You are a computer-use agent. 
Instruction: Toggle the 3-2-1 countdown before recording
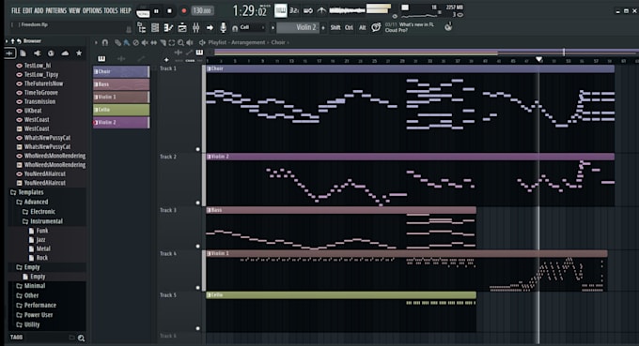[x=294, y=11]
